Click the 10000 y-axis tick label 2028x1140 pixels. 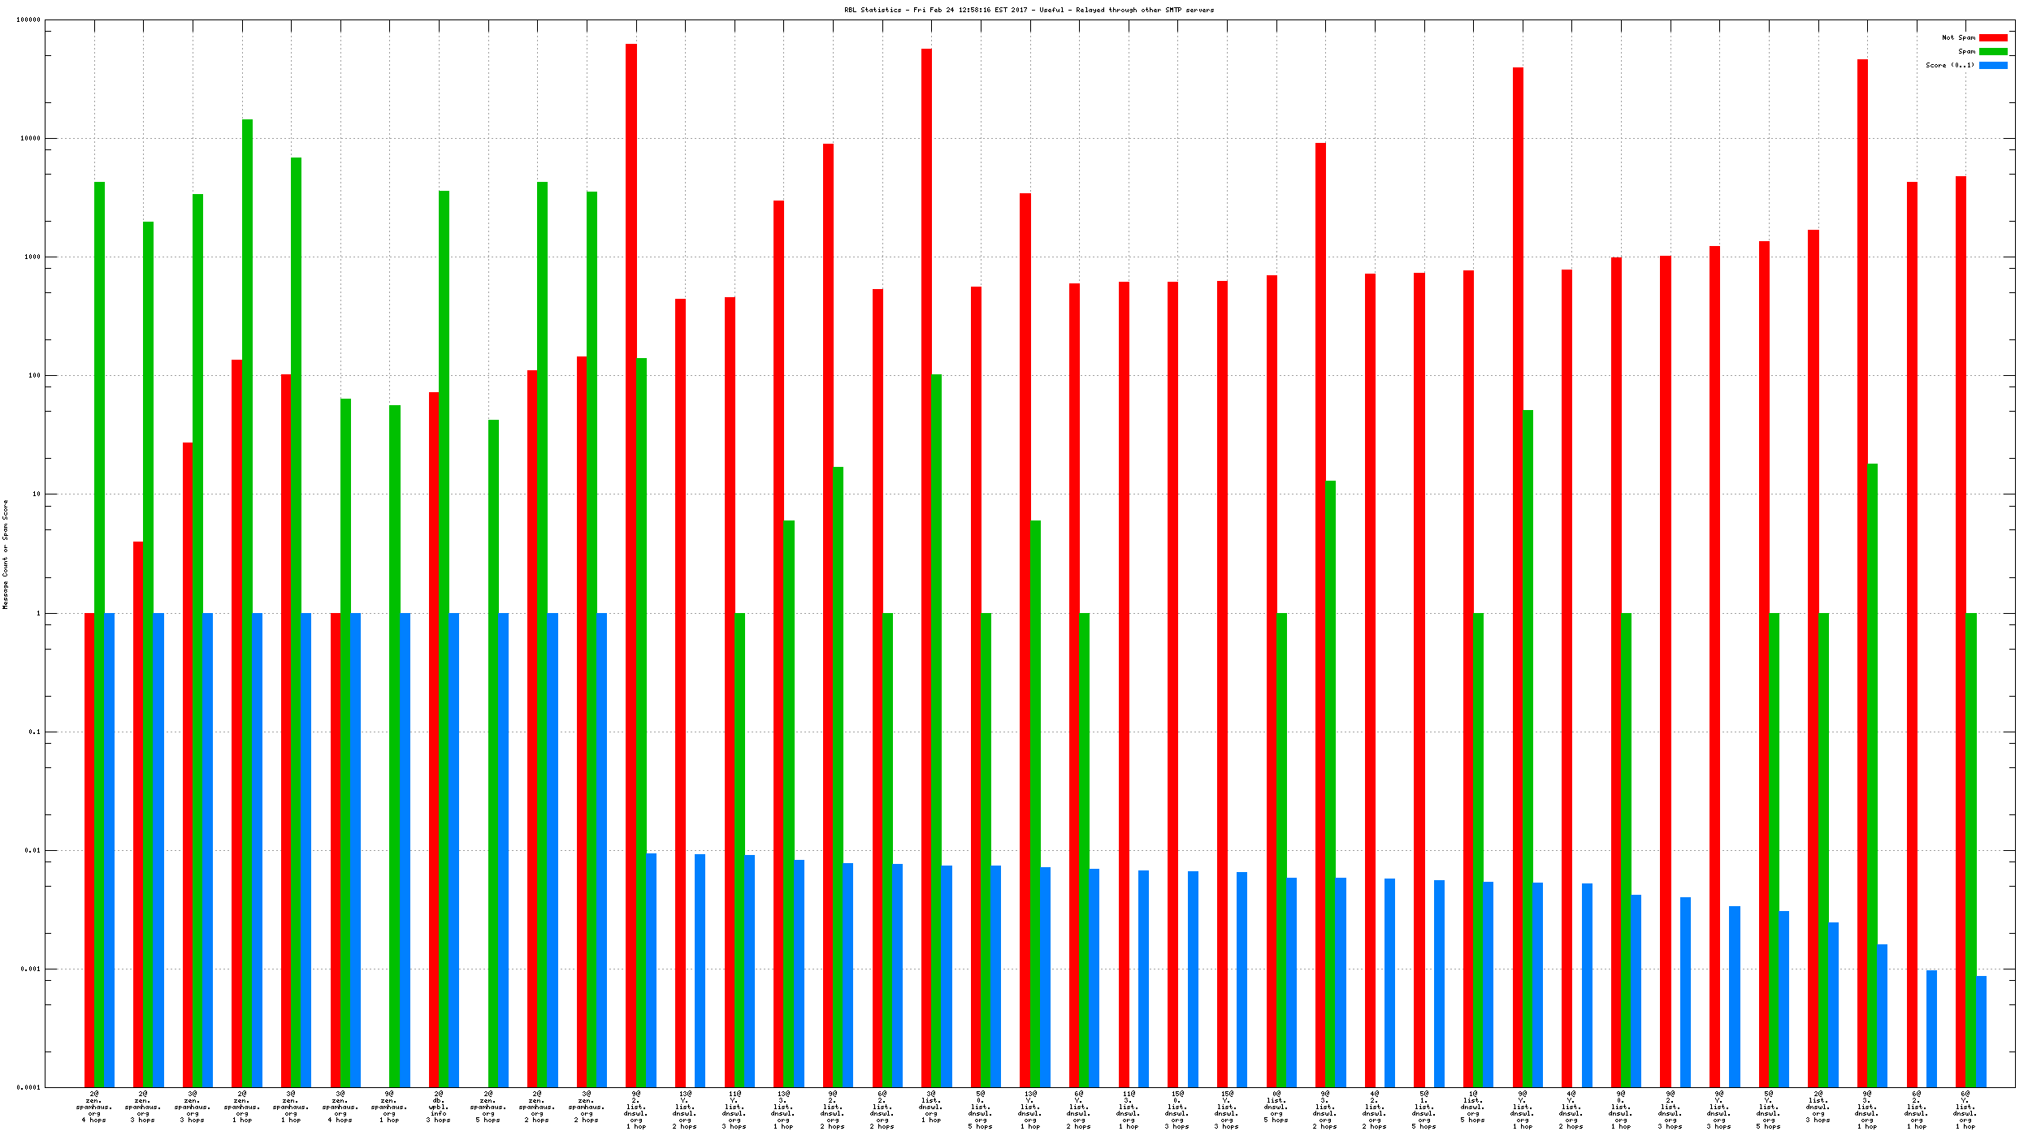(30, 138)
